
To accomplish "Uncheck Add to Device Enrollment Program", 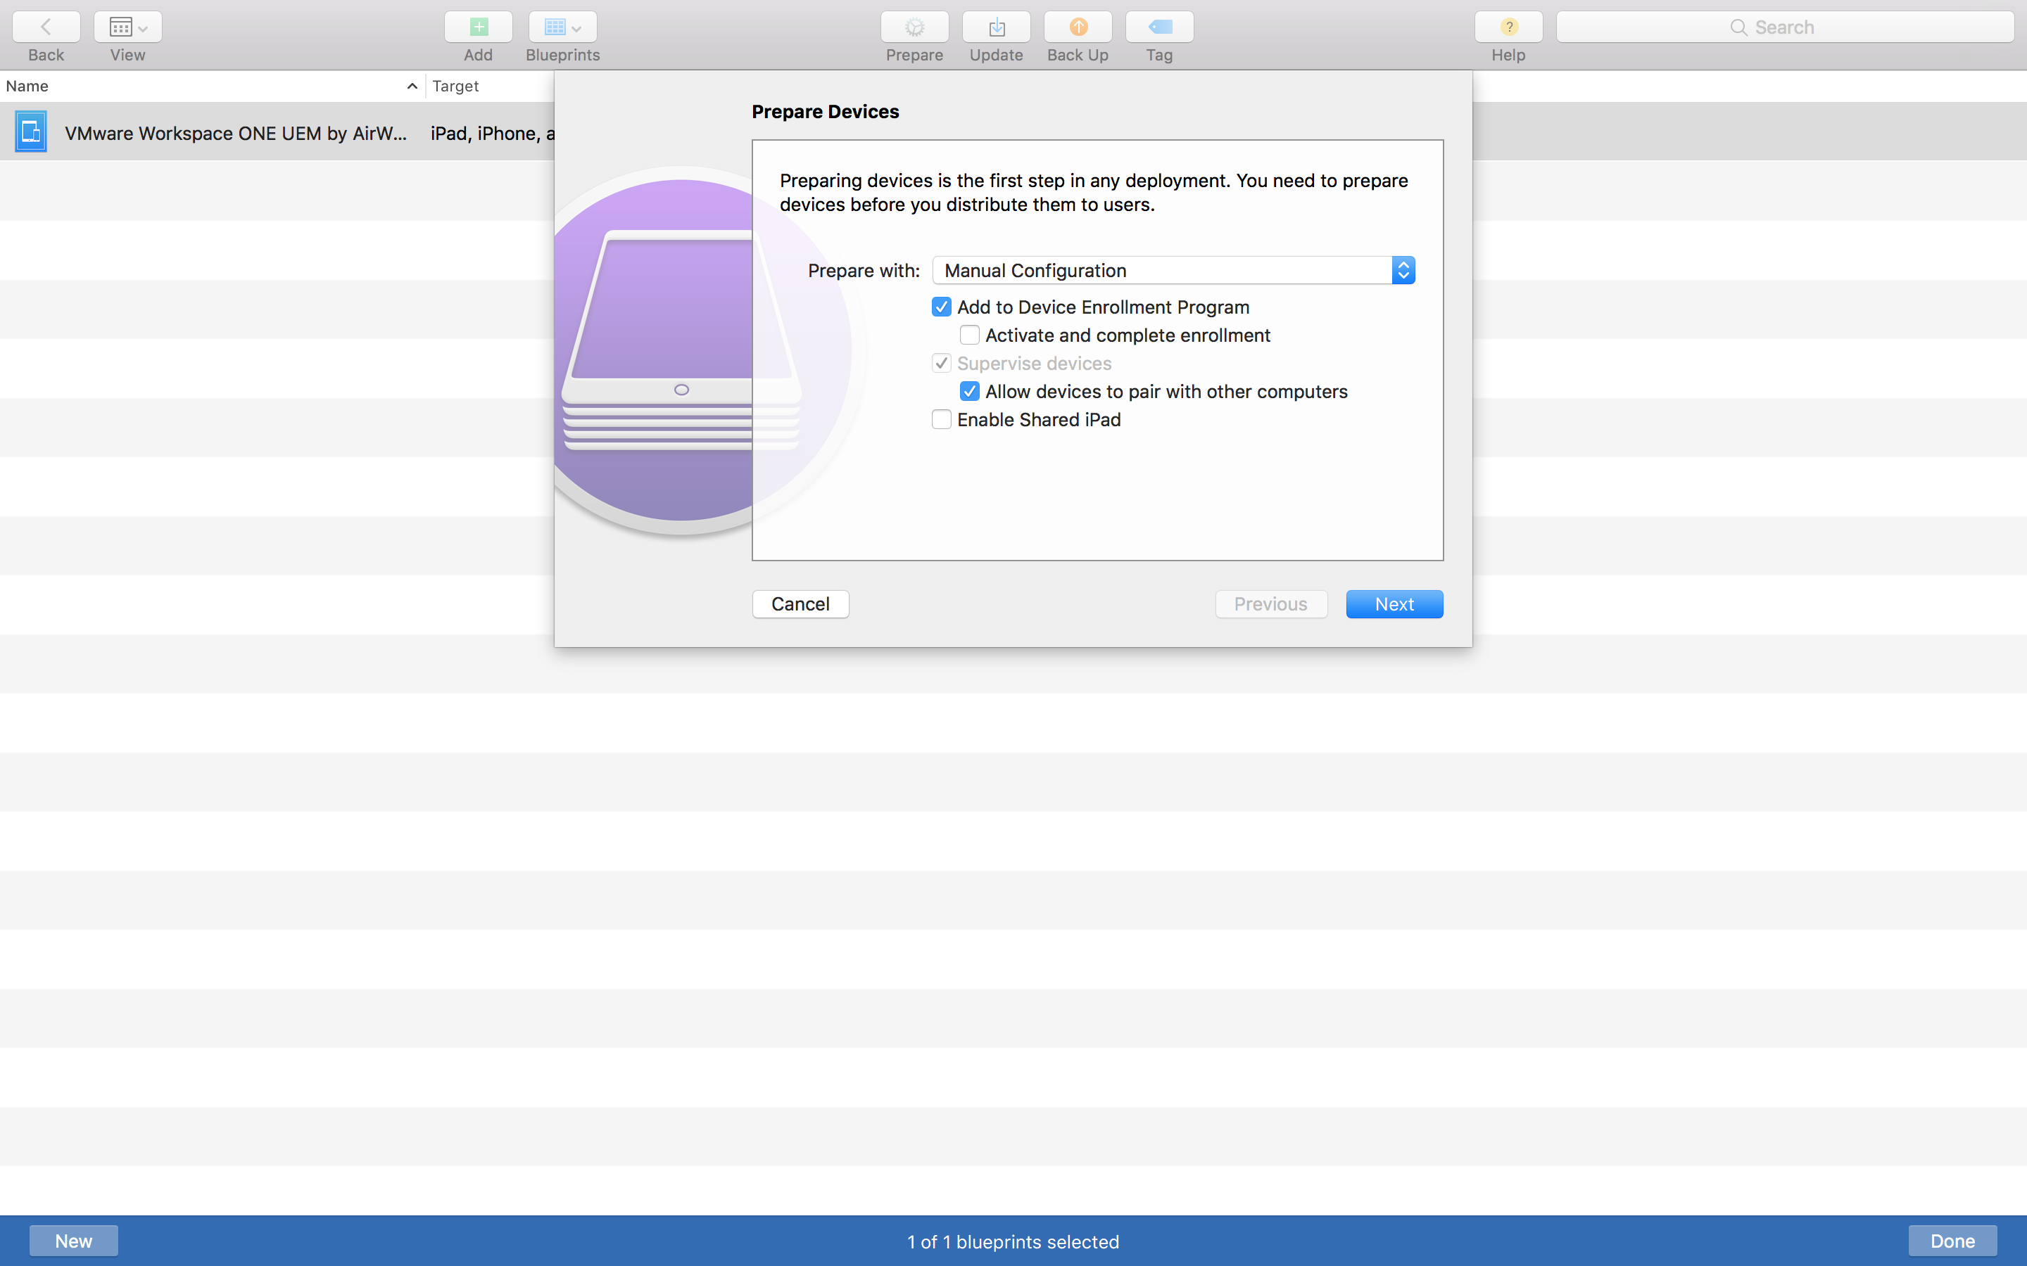I will click(x=942, y=307).
